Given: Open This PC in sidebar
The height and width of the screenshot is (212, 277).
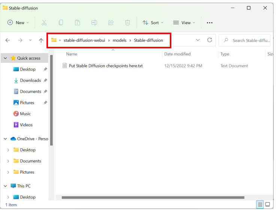Looking at the screenshot, I should 24,186.
